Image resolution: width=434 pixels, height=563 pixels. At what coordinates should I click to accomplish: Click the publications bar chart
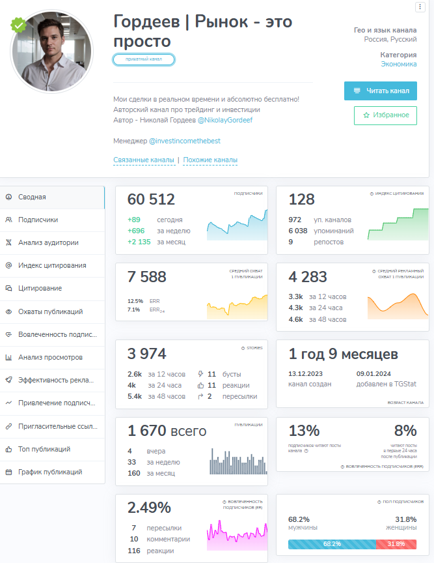tap(239, 461)
